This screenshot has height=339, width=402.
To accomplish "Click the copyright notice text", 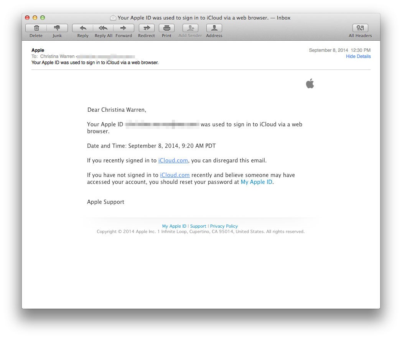I will [x=201, y=232].
